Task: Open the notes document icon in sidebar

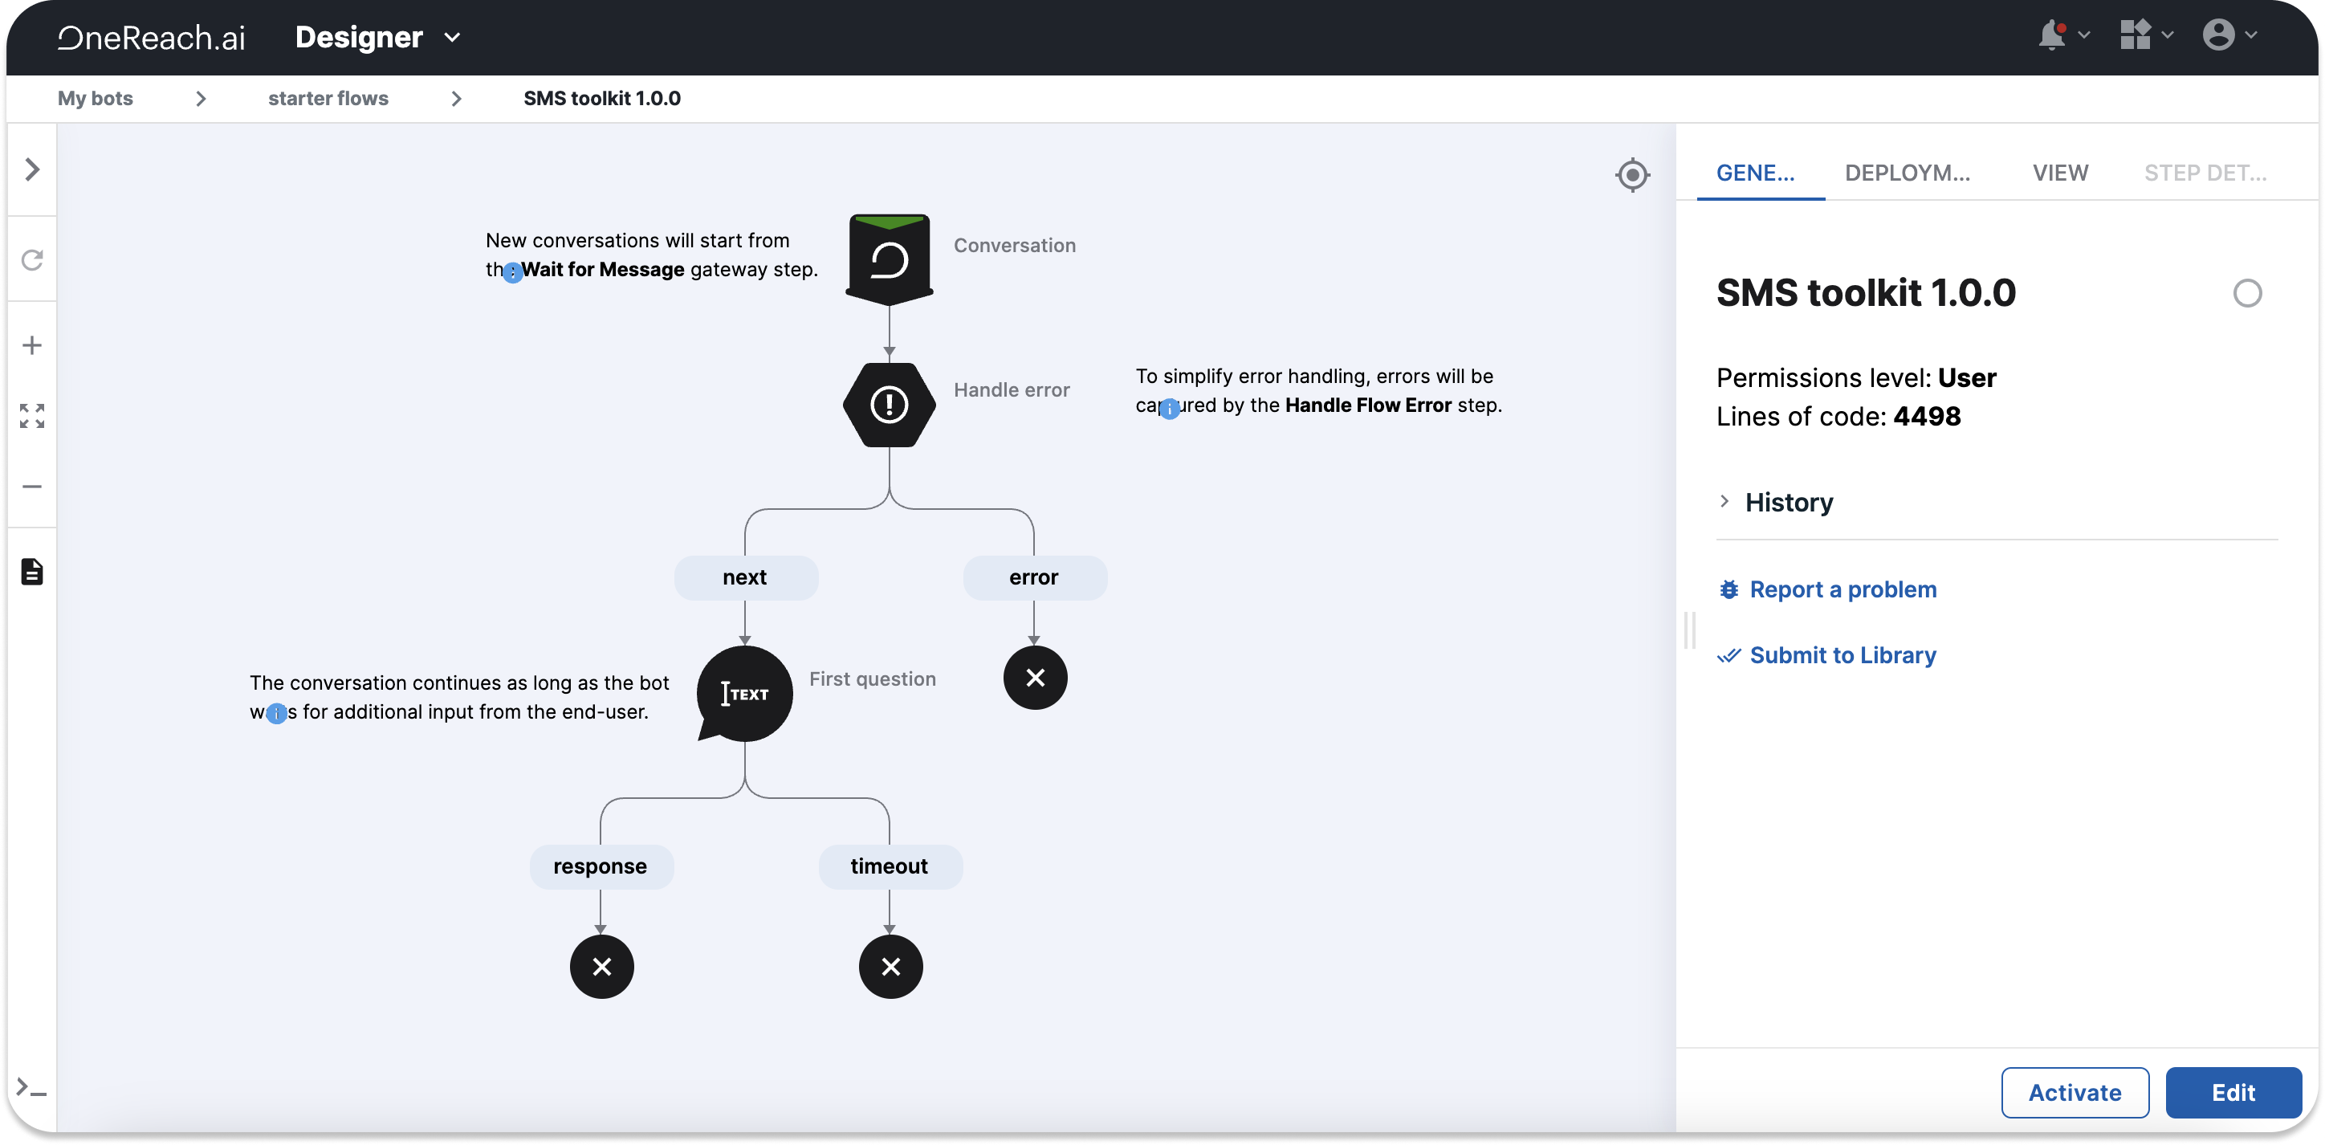Action: click(x=32, y=572)
